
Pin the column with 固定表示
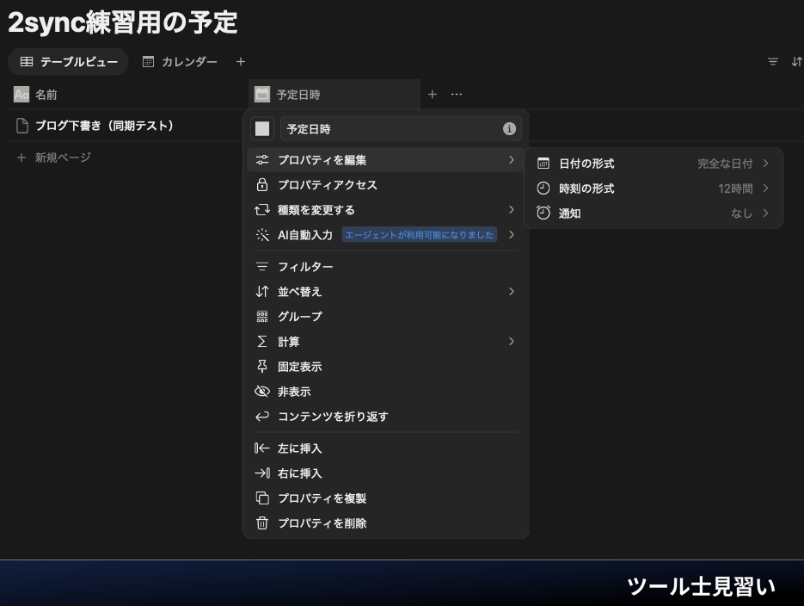pyautogui.click(x=385, y=367)
